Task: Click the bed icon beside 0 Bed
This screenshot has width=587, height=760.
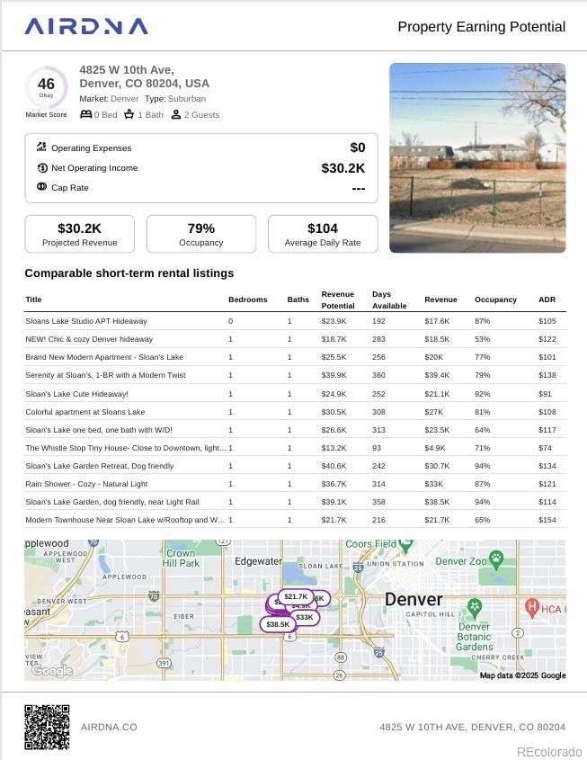Action: [x=86, y=114]
